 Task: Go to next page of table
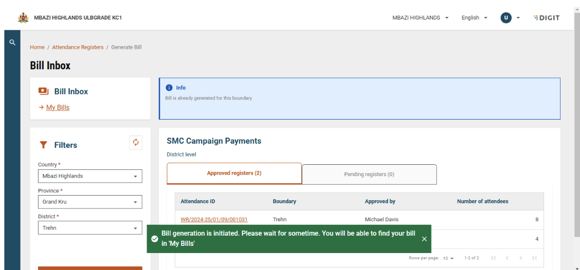(520, 258)
